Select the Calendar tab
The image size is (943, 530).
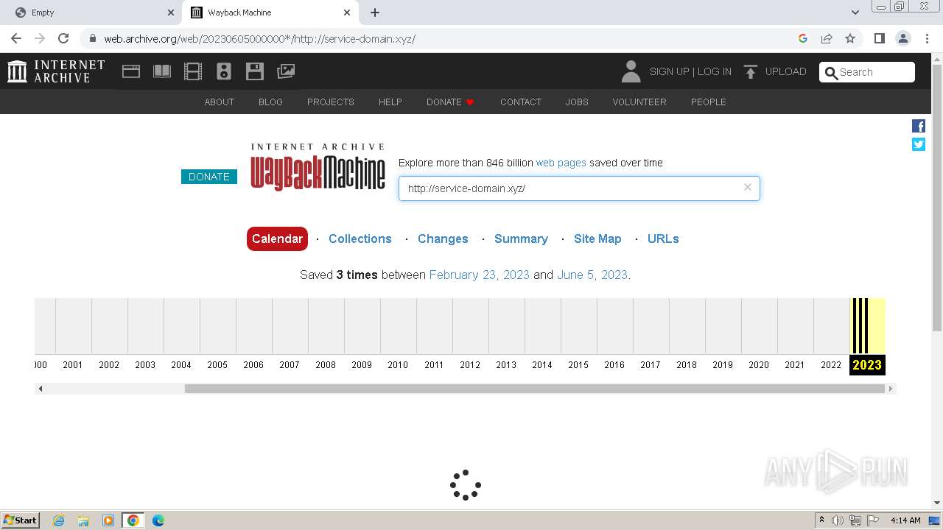click(x=277, y=239)
